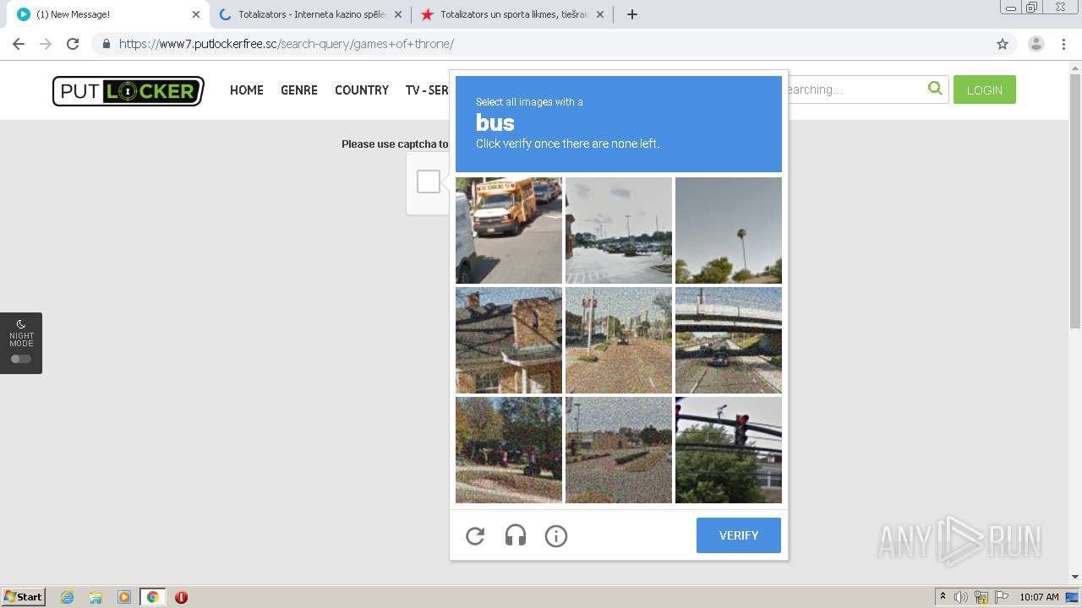Open the Chrome three-dot menu
This screenshot has width=1082, height=608.
pos(1064,44)
